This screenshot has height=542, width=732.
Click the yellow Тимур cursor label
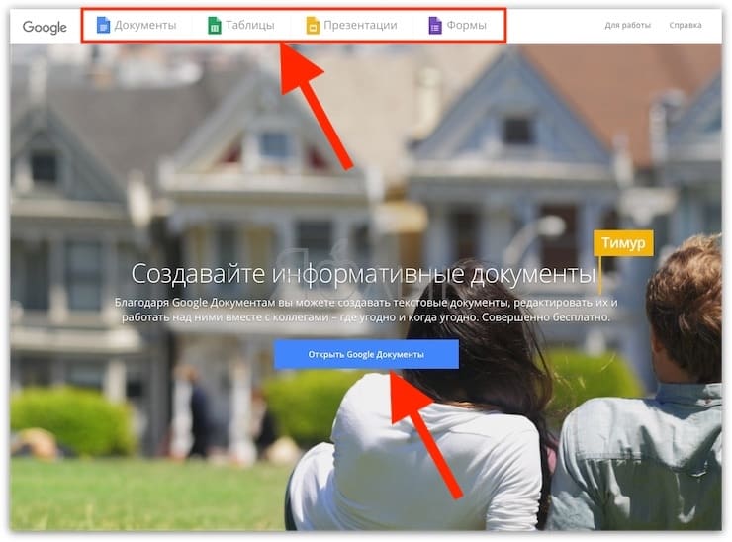coord(623,242)
